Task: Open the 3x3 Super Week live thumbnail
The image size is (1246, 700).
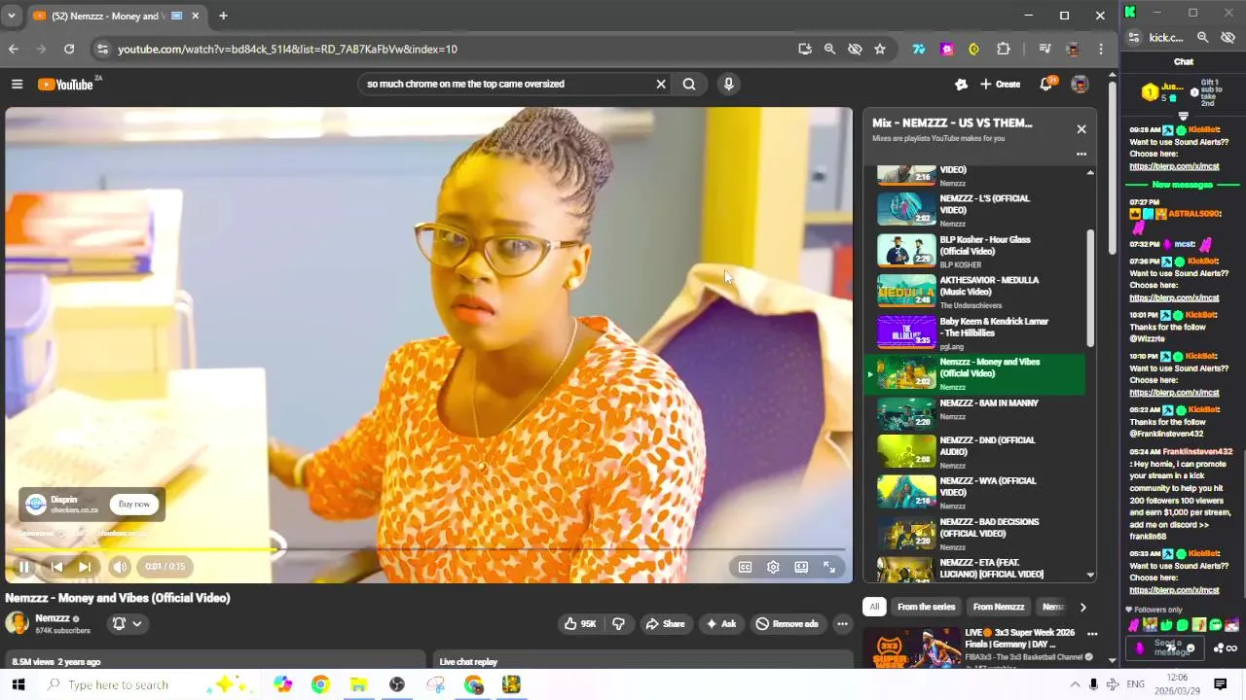Action: (912, 647)
